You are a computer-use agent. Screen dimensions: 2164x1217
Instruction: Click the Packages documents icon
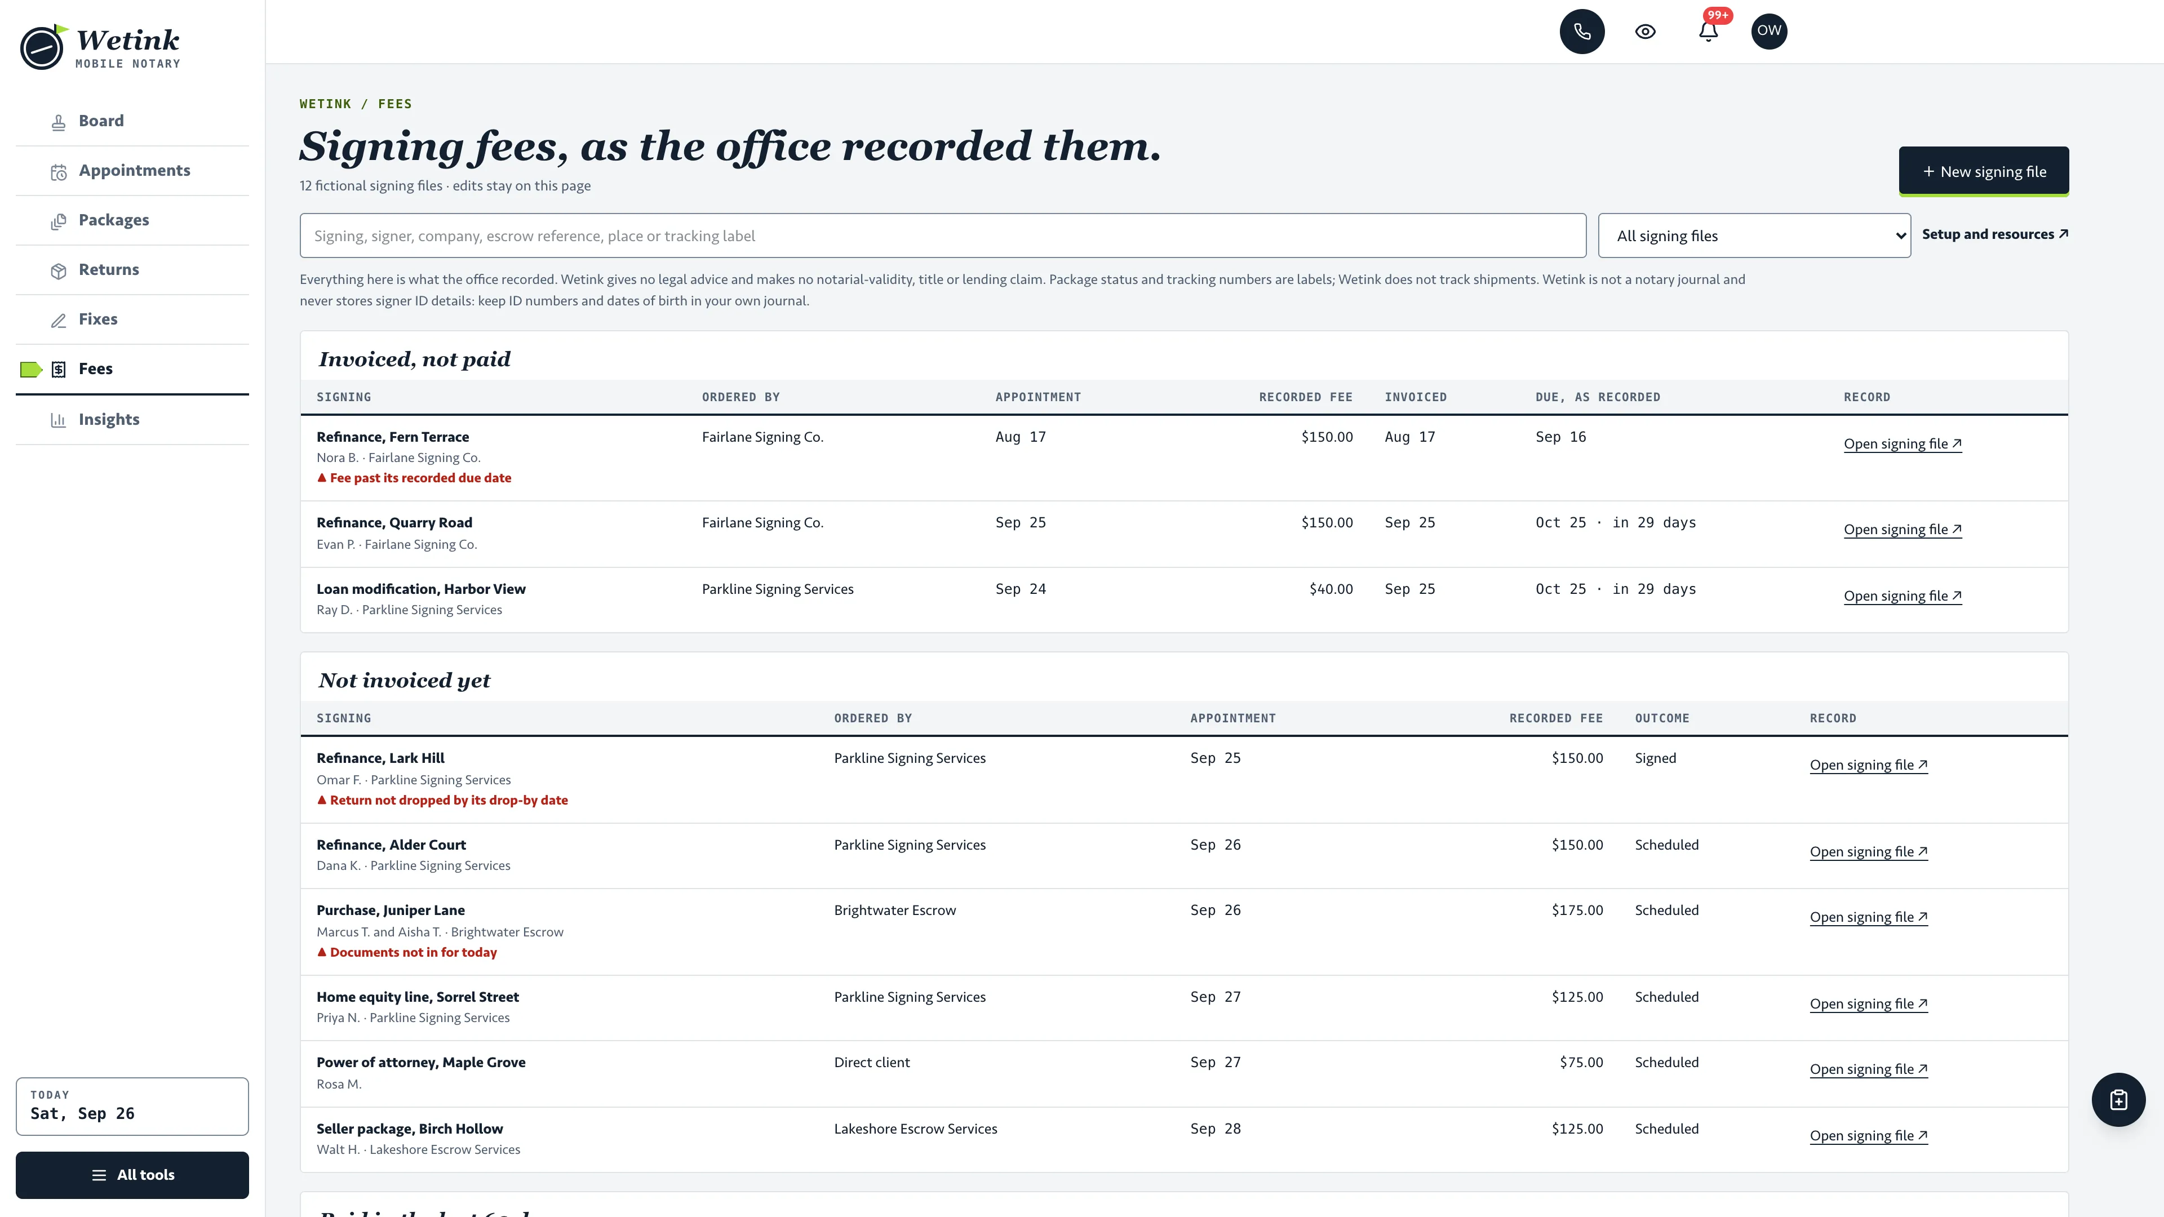(58, 222)
